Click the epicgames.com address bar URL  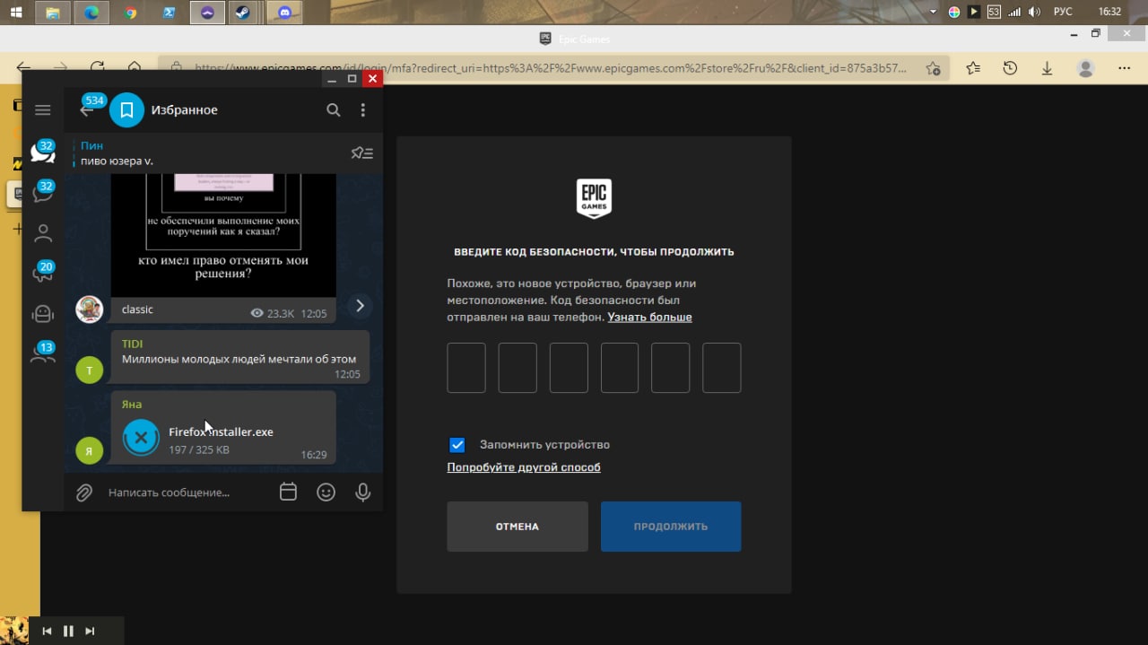click(551, 68)
